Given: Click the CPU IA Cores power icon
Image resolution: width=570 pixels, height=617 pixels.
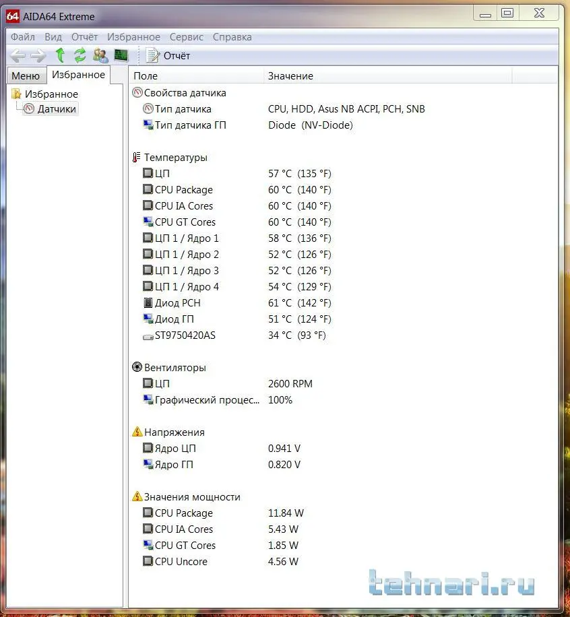Looking at the screenshot, I should coord(148,529).
